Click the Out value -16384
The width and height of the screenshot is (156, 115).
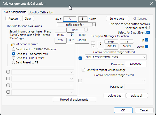(82, 40)
